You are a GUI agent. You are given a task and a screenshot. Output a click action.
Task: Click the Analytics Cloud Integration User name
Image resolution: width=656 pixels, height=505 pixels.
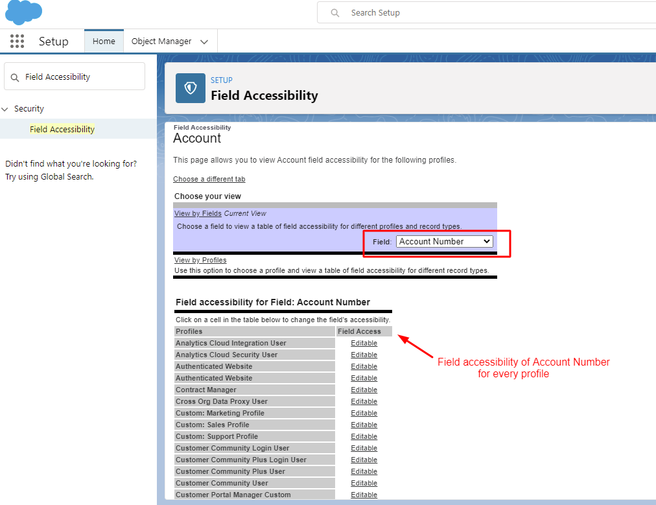231,343
